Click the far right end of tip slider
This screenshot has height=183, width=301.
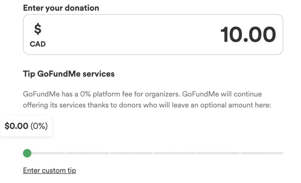(x=282, y=153)
